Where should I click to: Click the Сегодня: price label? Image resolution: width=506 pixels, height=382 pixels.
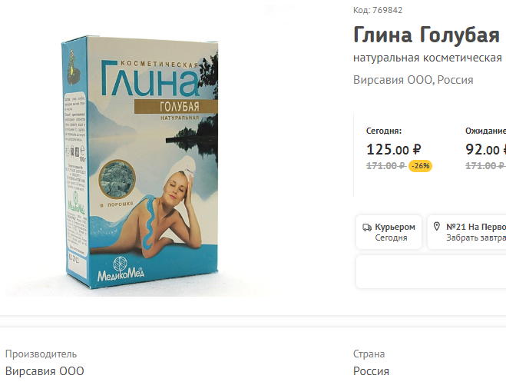click(384, 131)
